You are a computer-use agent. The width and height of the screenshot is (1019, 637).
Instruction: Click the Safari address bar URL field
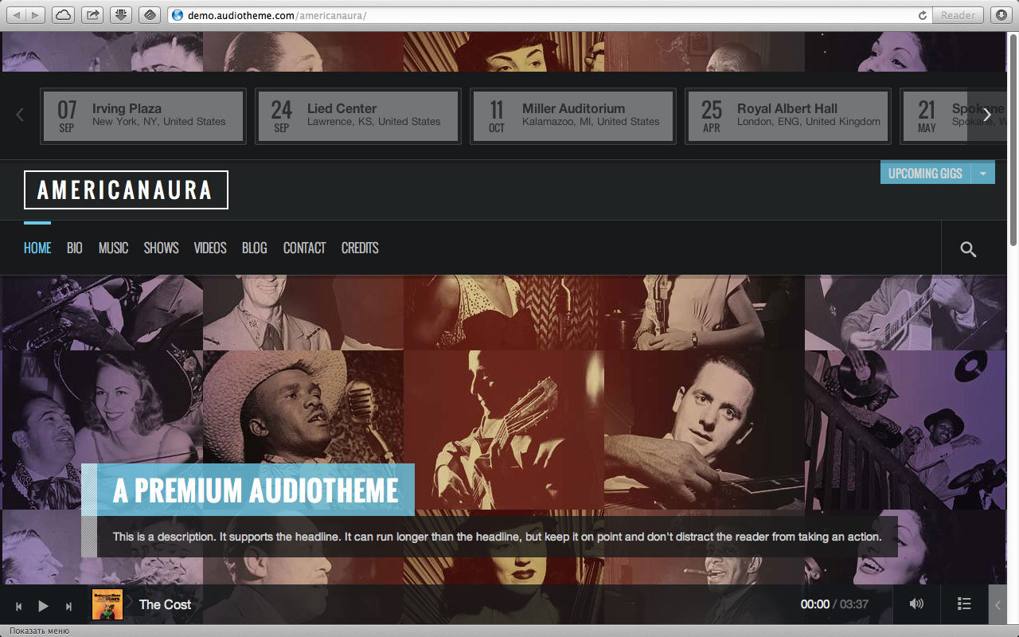pos(549,15)
